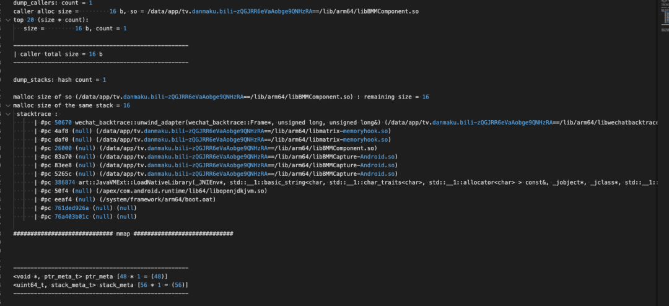Click the caller total size line

[x=58, y=54]
